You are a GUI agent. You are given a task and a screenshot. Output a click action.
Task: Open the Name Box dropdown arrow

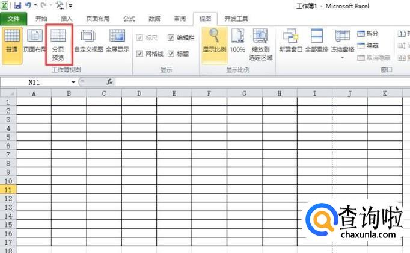click(73, 81)
